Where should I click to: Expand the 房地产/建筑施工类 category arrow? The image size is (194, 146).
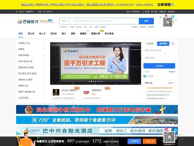pos(44,92)
